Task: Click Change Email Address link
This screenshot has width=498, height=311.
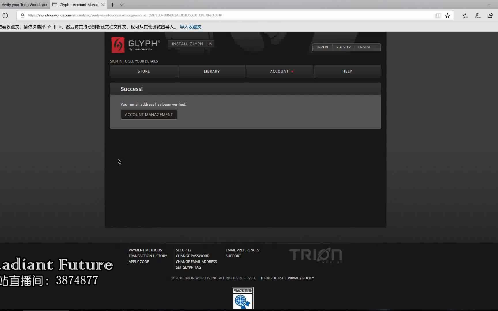Action: [196, 261]
